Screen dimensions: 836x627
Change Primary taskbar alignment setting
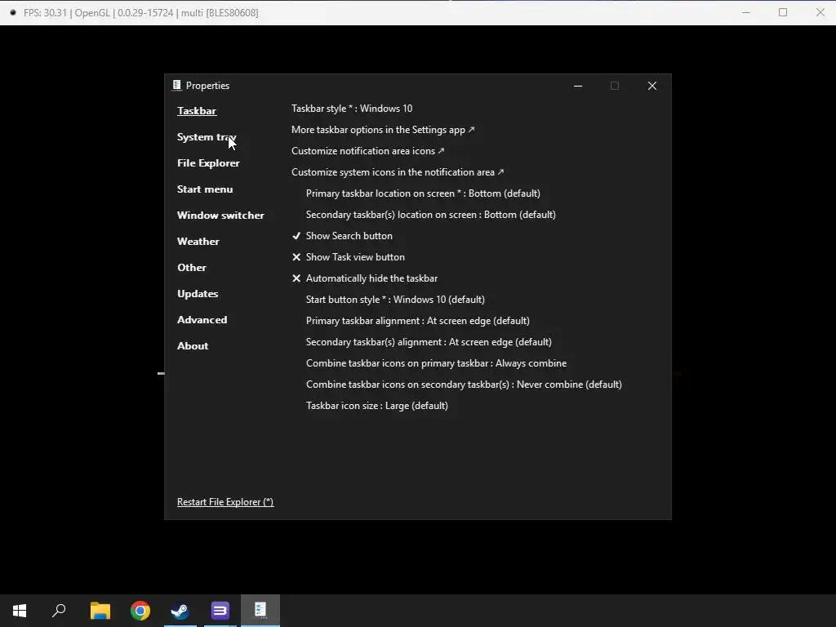pos(417,321)
